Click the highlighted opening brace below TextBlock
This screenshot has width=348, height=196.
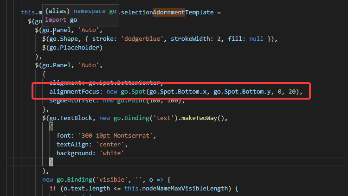point(51,127)
